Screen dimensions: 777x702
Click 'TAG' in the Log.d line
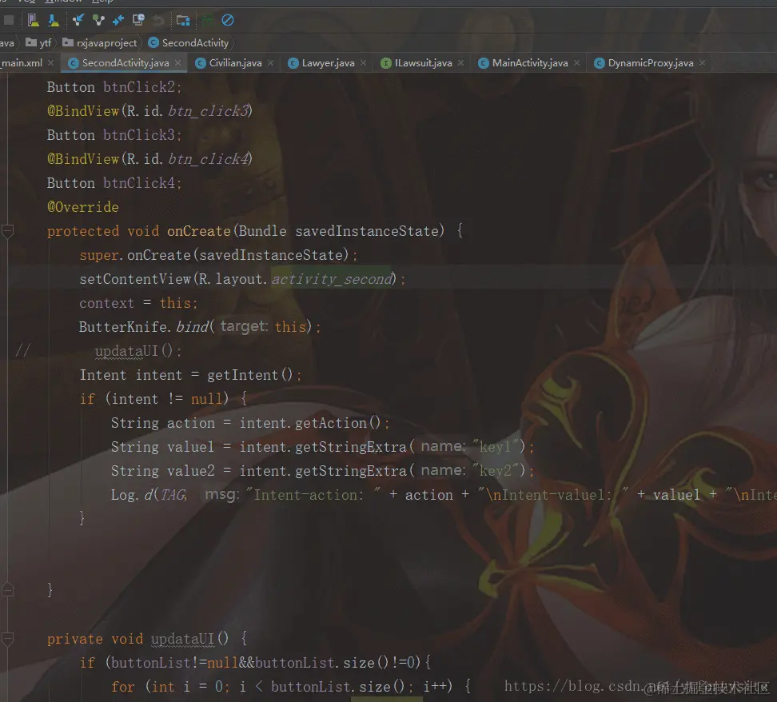tap(173, 495)
